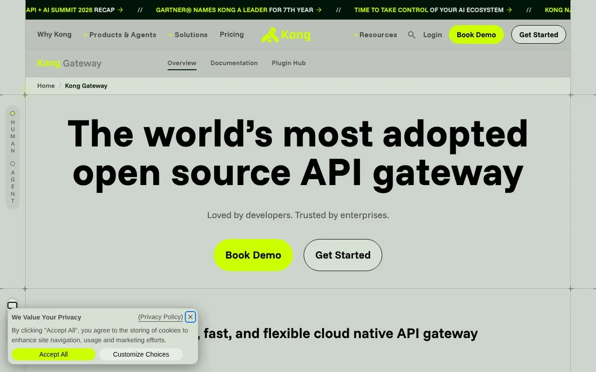Open Customize Choices for cookies
The image size is (596, 372).
pyautogui.click(x=141, y=354)
